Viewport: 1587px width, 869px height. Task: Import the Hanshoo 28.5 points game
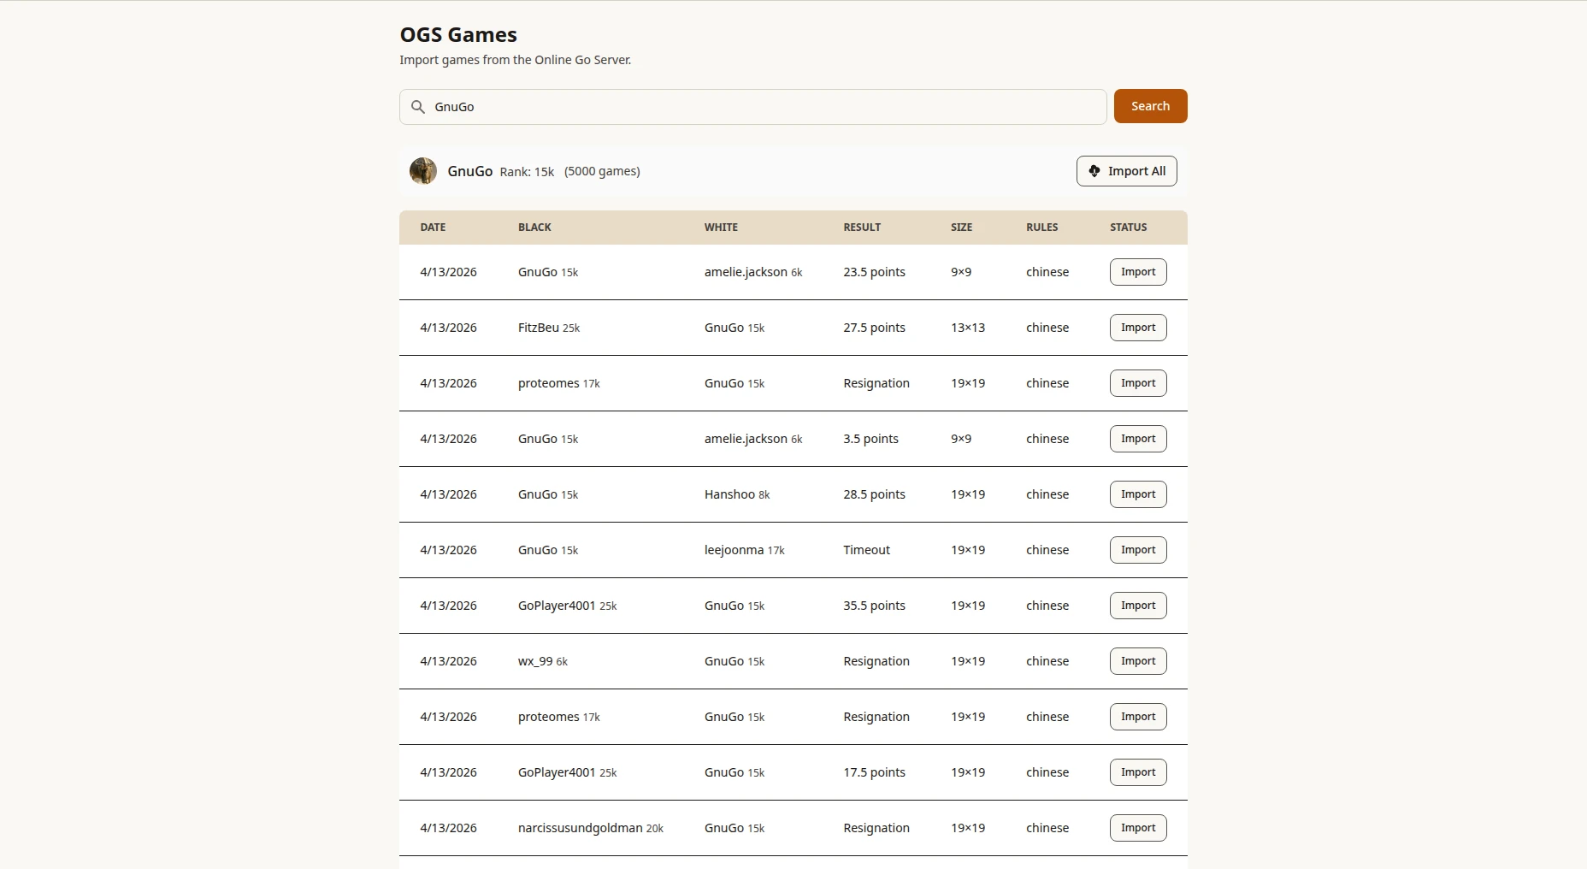(1138, 494)
